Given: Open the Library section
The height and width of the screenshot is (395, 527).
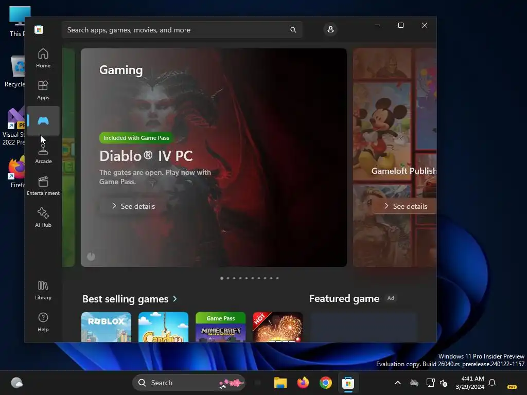Looking at the screenshot, I should (43, 290).
